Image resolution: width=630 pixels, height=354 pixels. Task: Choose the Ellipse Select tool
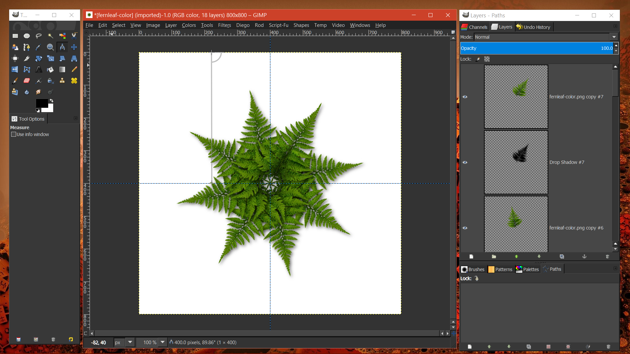(27, 36)
